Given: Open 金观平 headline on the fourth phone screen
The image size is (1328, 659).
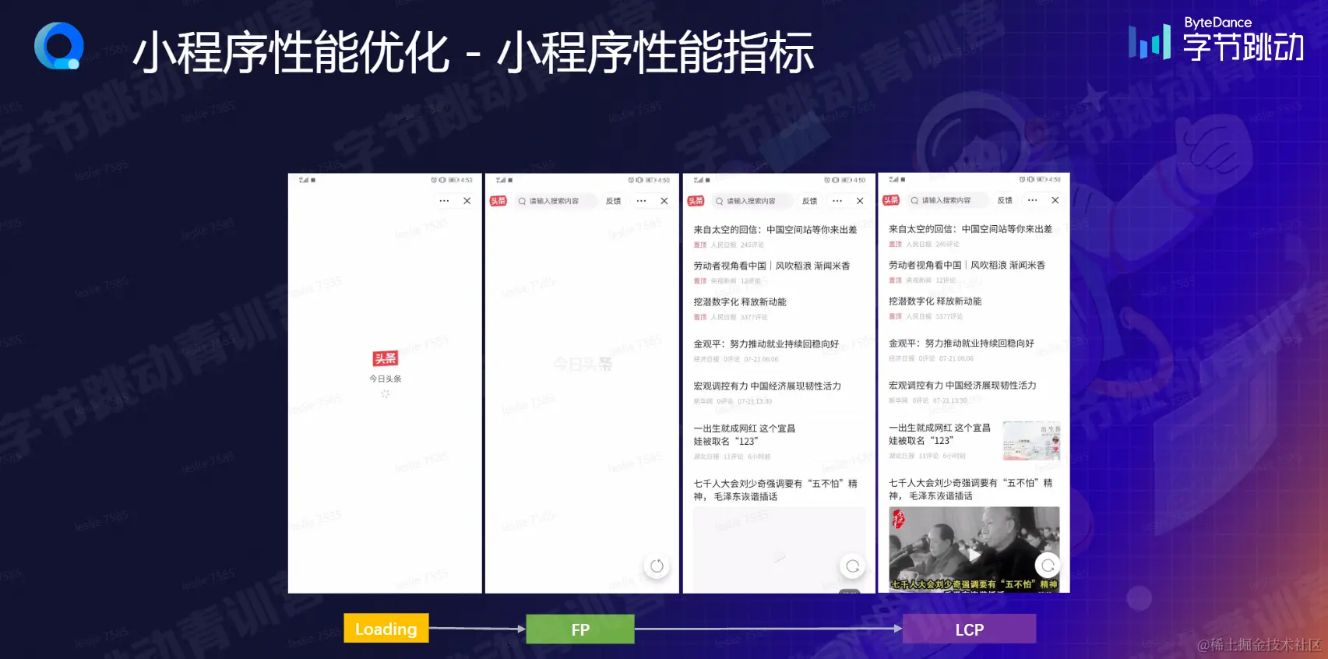Looking at the screenshot, I should click(962, 344).
